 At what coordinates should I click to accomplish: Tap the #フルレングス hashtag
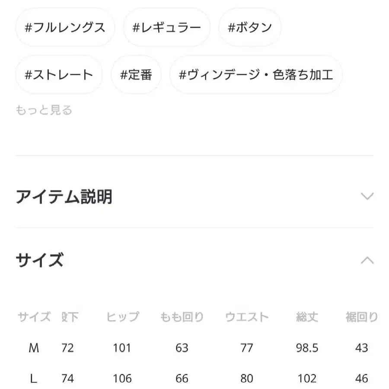(x=65, y=27)
